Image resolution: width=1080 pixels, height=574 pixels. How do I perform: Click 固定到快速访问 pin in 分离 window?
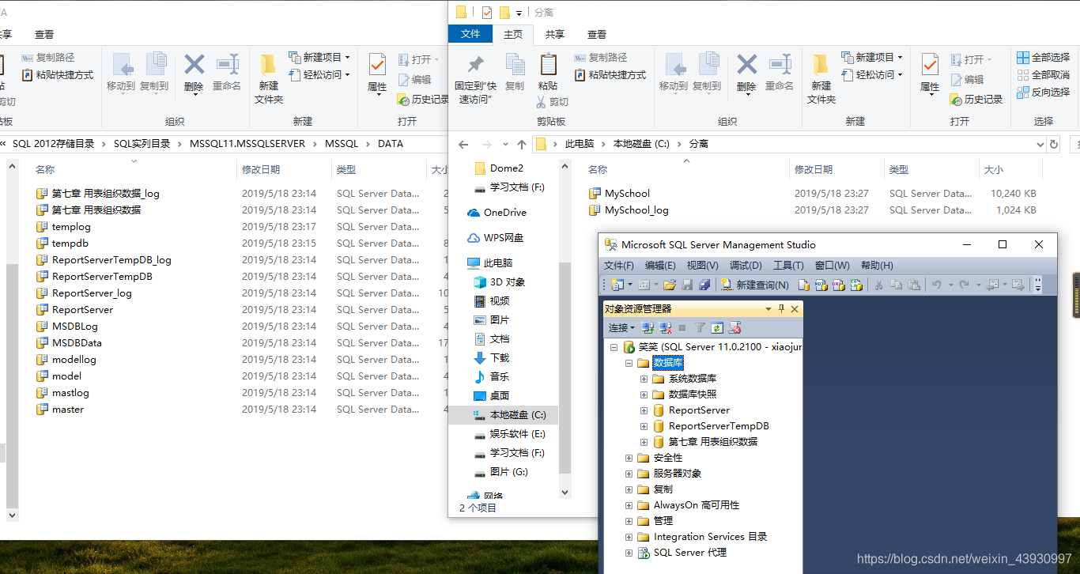pos(475,80)
